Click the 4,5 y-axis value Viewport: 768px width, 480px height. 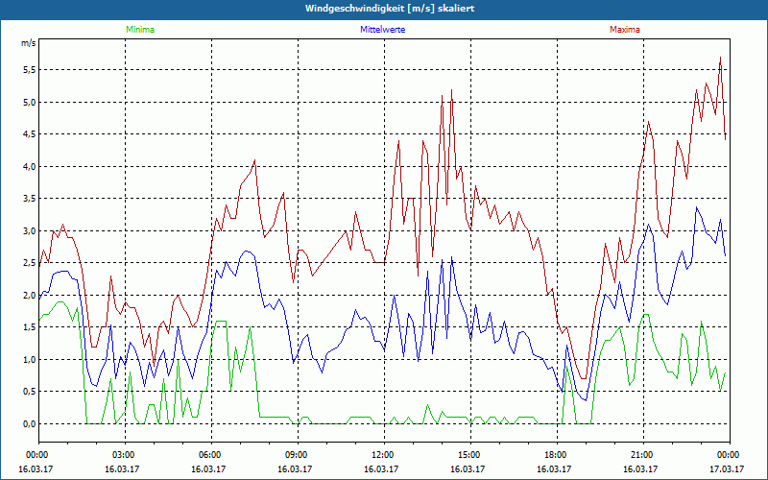click(30, 134)
